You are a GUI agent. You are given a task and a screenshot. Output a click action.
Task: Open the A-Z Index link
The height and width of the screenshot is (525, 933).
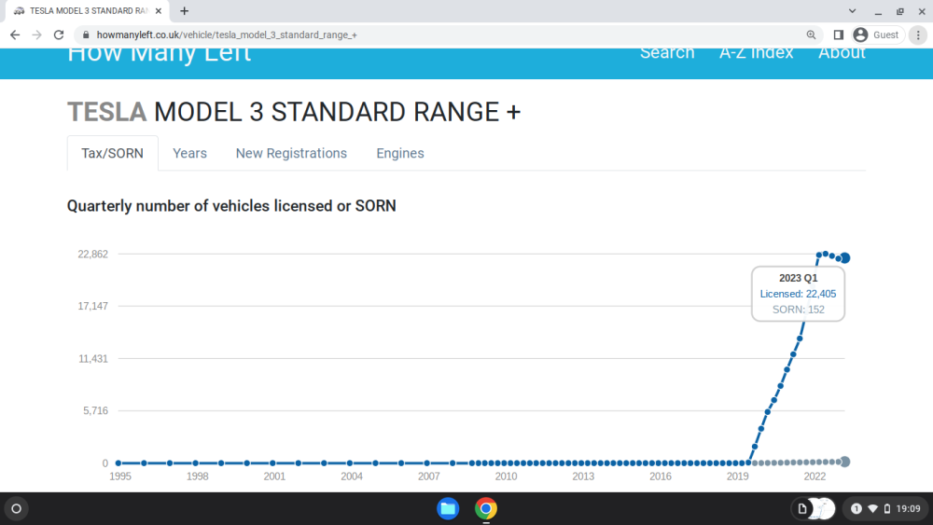757,53
